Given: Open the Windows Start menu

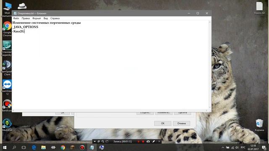Looking at the screenshot, I should coord(5,147).
